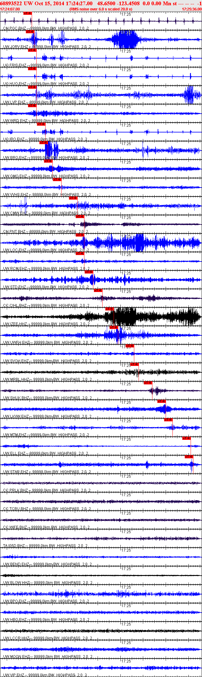The width and height of the screenshot is (202, 677).
Task: Select the red pick flag on UW.ELL.EHZ trace
Action: (x=187, y=438)
